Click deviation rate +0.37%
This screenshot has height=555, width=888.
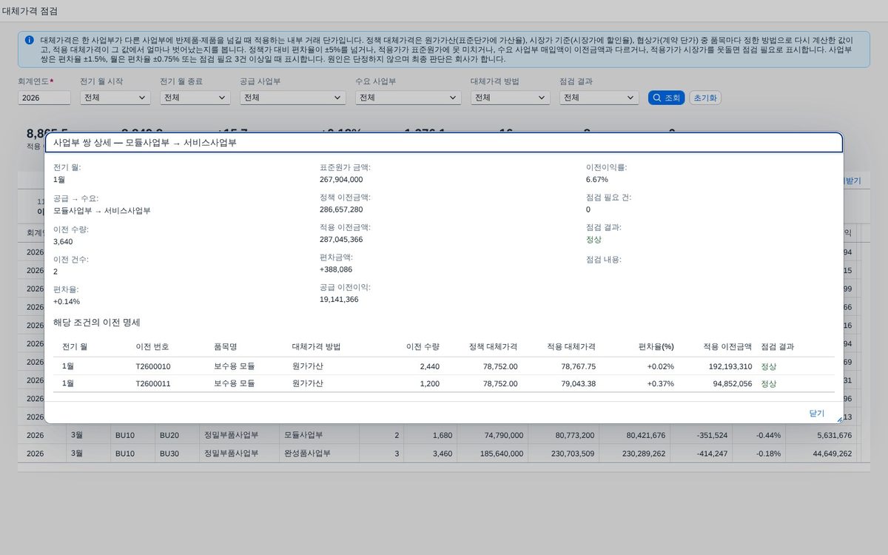pos(661,384)
